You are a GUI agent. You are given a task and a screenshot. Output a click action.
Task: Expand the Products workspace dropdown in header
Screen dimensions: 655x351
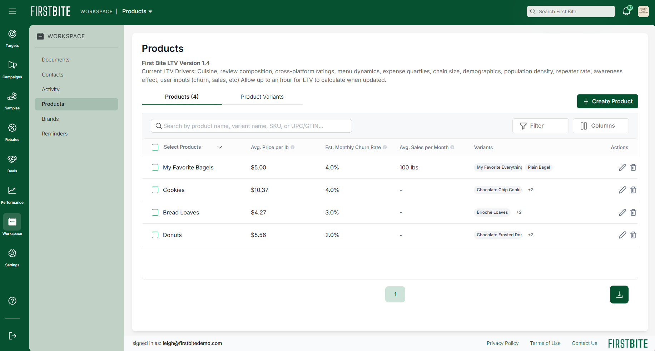point(137,11)
